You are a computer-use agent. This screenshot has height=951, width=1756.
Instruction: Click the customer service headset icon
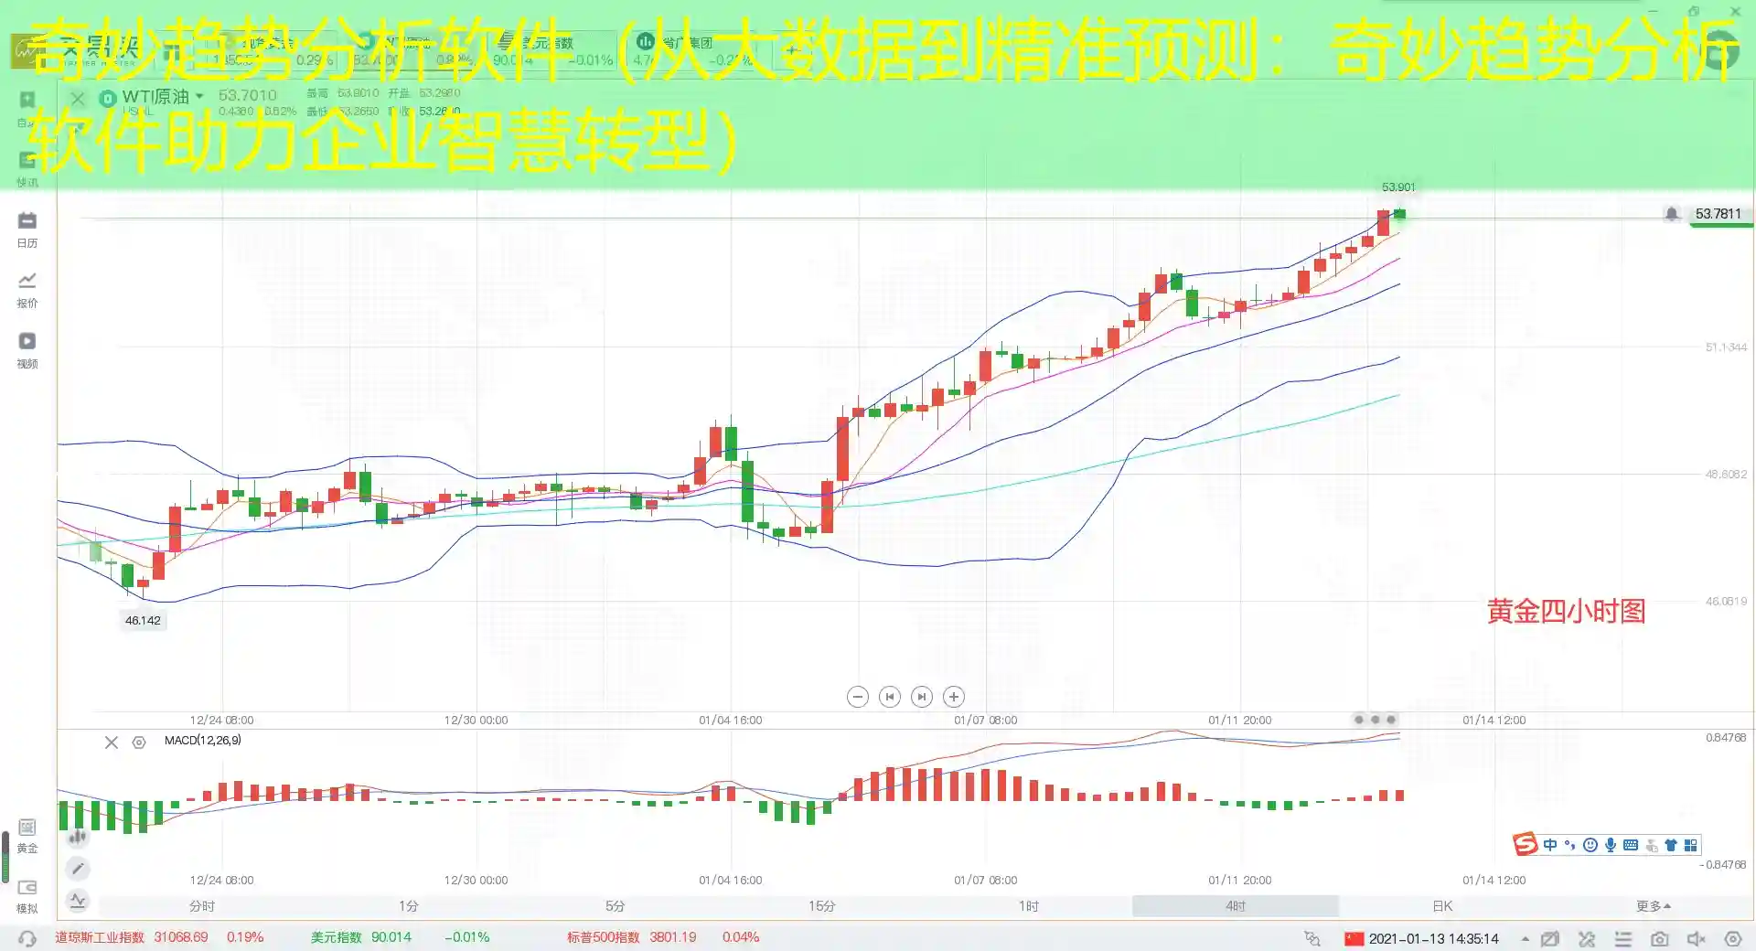point(27,938)
